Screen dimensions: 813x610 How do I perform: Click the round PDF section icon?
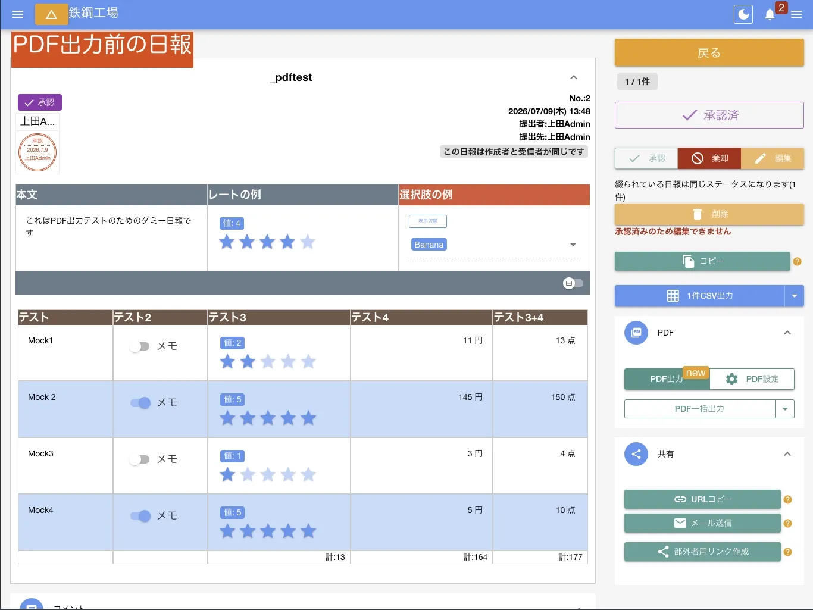coord(636,333)
